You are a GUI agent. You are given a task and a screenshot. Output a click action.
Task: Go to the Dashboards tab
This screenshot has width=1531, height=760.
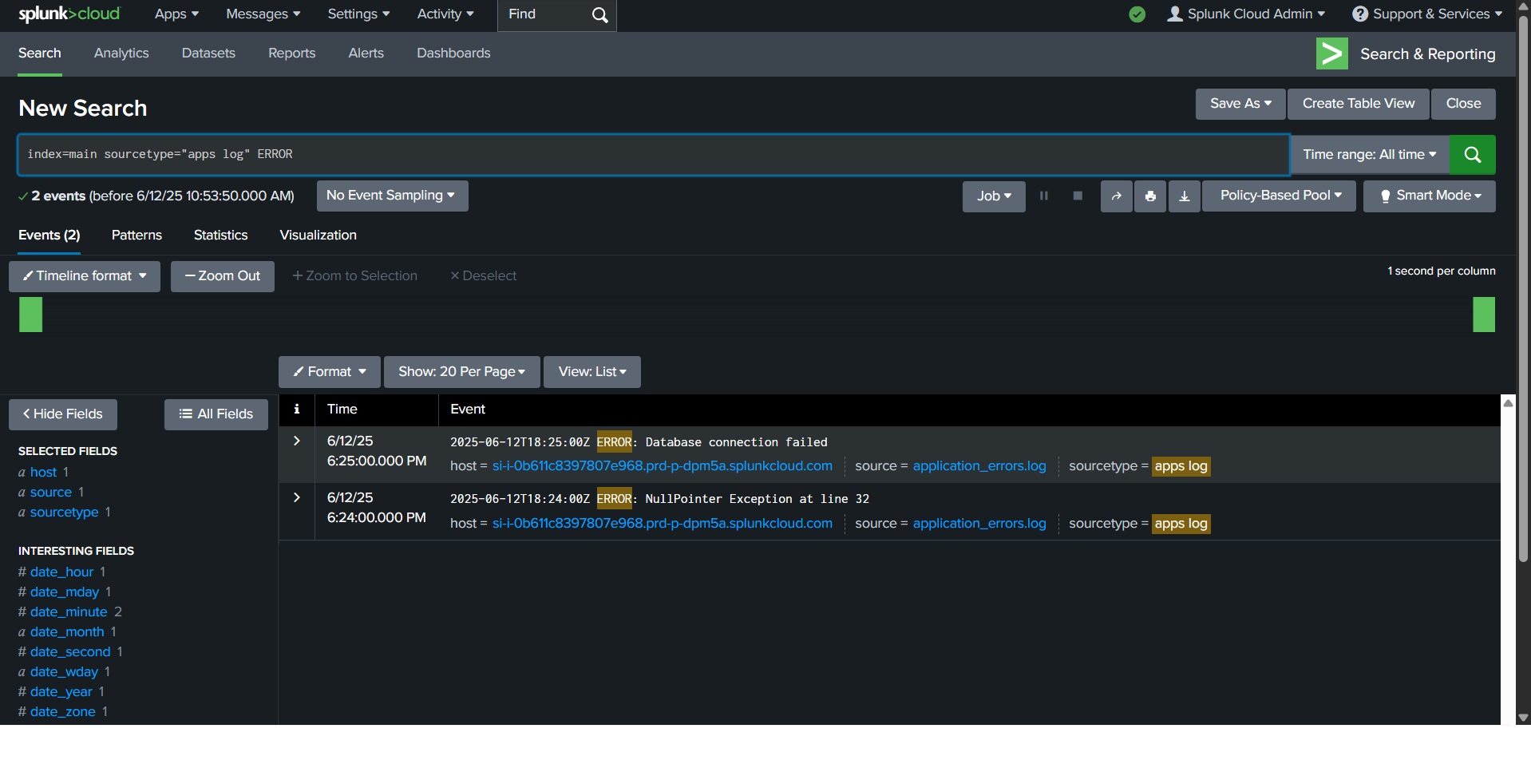(453, 53)
